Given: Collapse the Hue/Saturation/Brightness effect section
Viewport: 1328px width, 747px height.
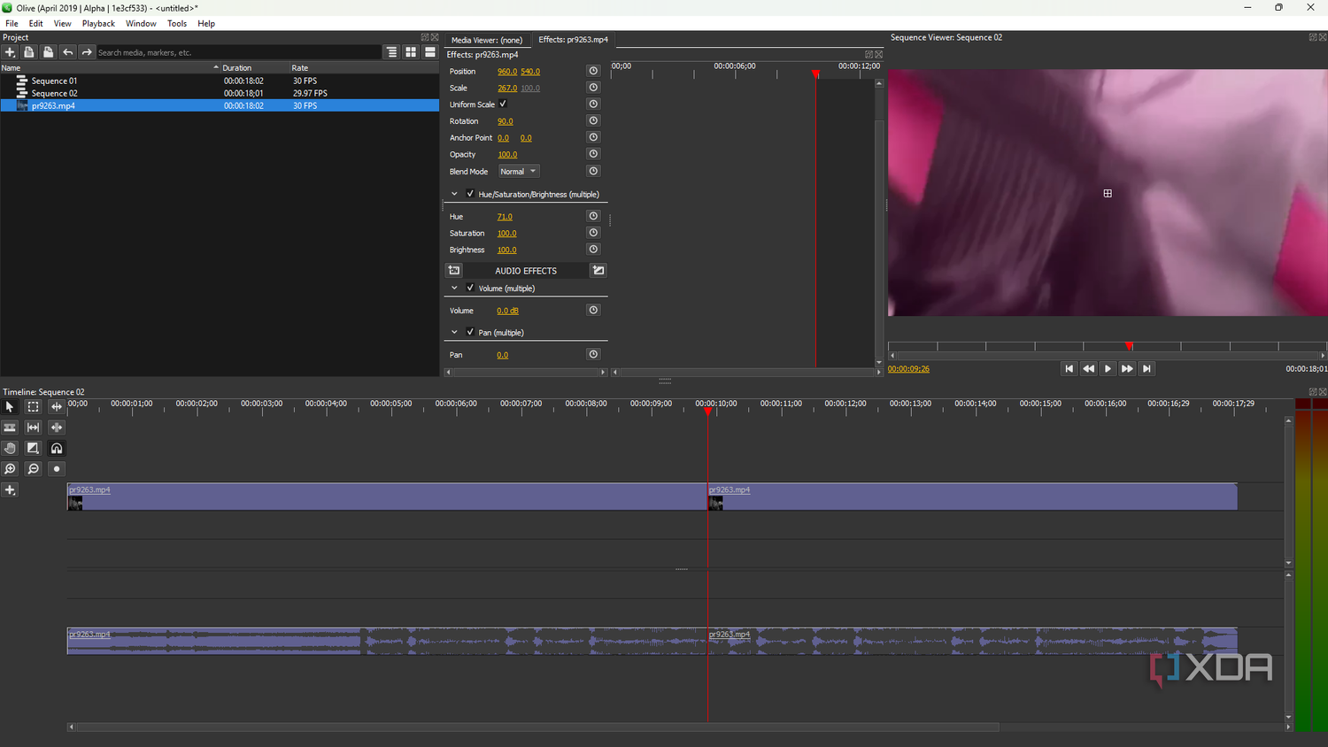Looking at the screenshot, I should point(454,194).
